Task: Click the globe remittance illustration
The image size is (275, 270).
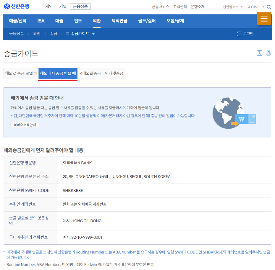Action: (x=234, y=113)
